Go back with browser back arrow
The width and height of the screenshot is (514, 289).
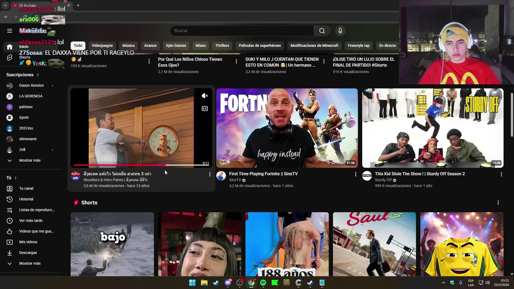6,17
